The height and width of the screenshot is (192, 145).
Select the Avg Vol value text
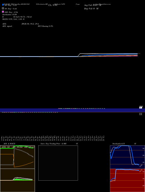93,5
